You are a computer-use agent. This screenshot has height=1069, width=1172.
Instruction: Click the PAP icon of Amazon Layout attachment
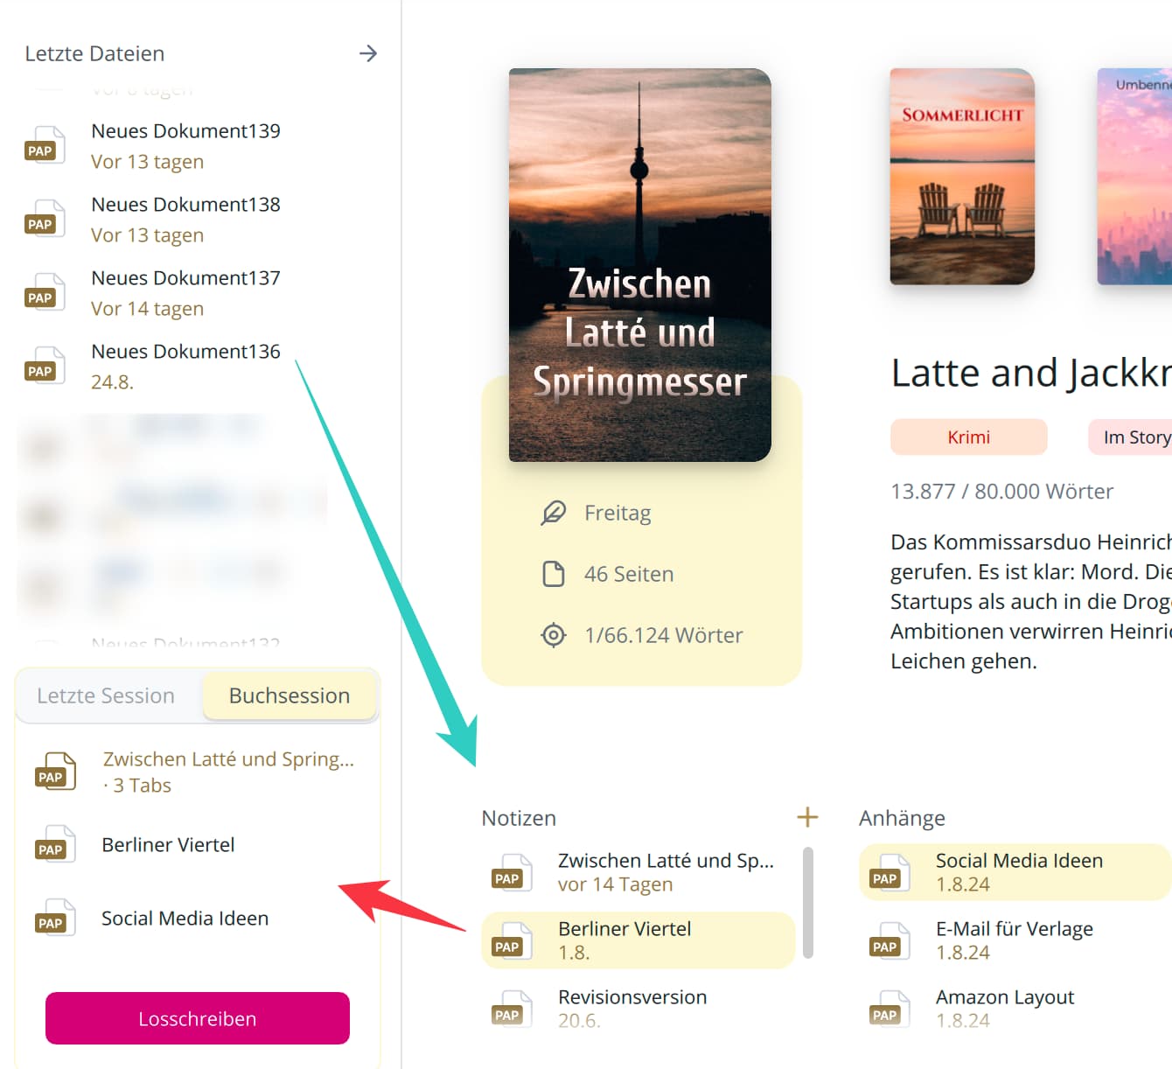pos(889,1010)
